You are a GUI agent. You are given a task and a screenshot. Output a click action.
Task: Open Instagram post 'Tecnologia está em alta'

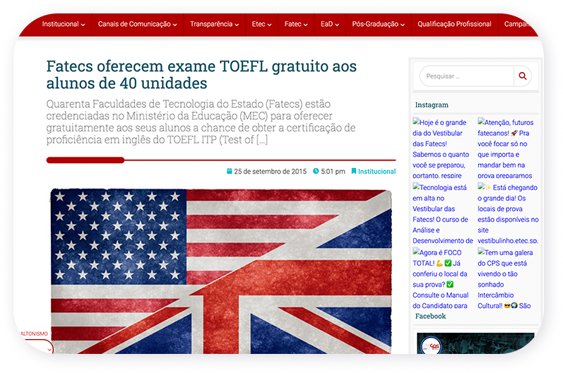(442, 213)
